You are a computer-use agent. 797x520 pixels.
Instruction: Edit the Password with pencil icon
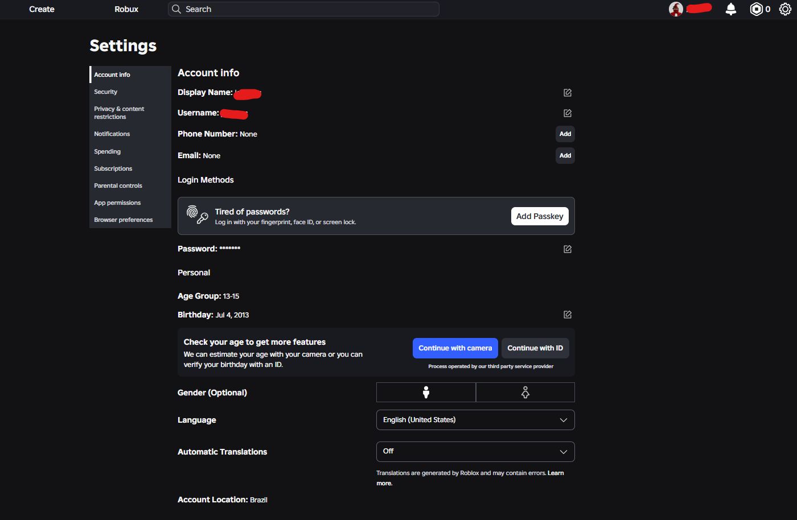[568, 249]
